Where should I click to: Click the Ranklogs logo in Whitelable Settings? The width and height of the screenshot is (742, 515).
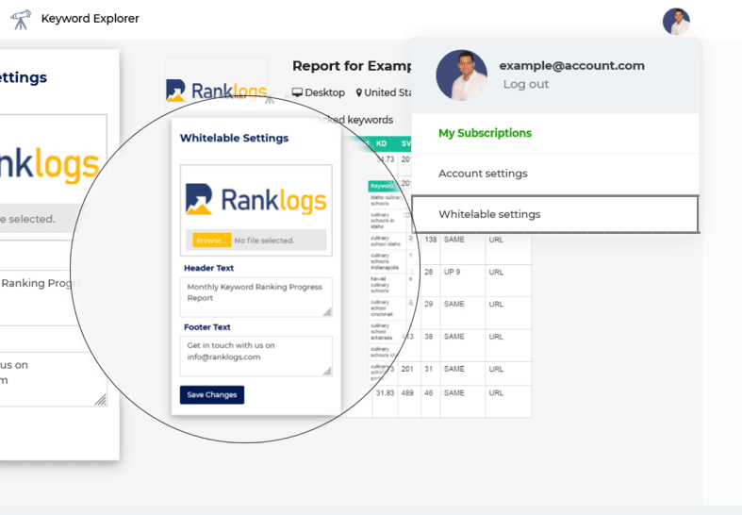tap(256, 199)
